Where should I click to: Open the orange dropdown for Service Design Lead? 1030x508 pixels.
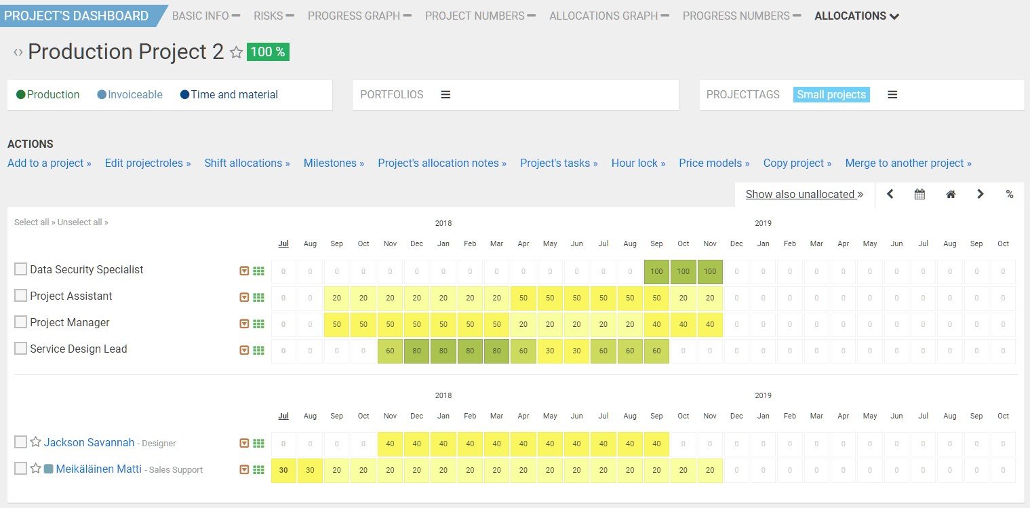click(244, 349)
